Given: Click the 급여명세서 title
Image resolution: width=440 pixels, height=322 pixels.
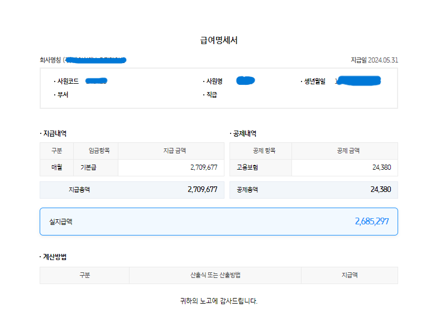Looking at the screenshot, I should click(219, 40).
